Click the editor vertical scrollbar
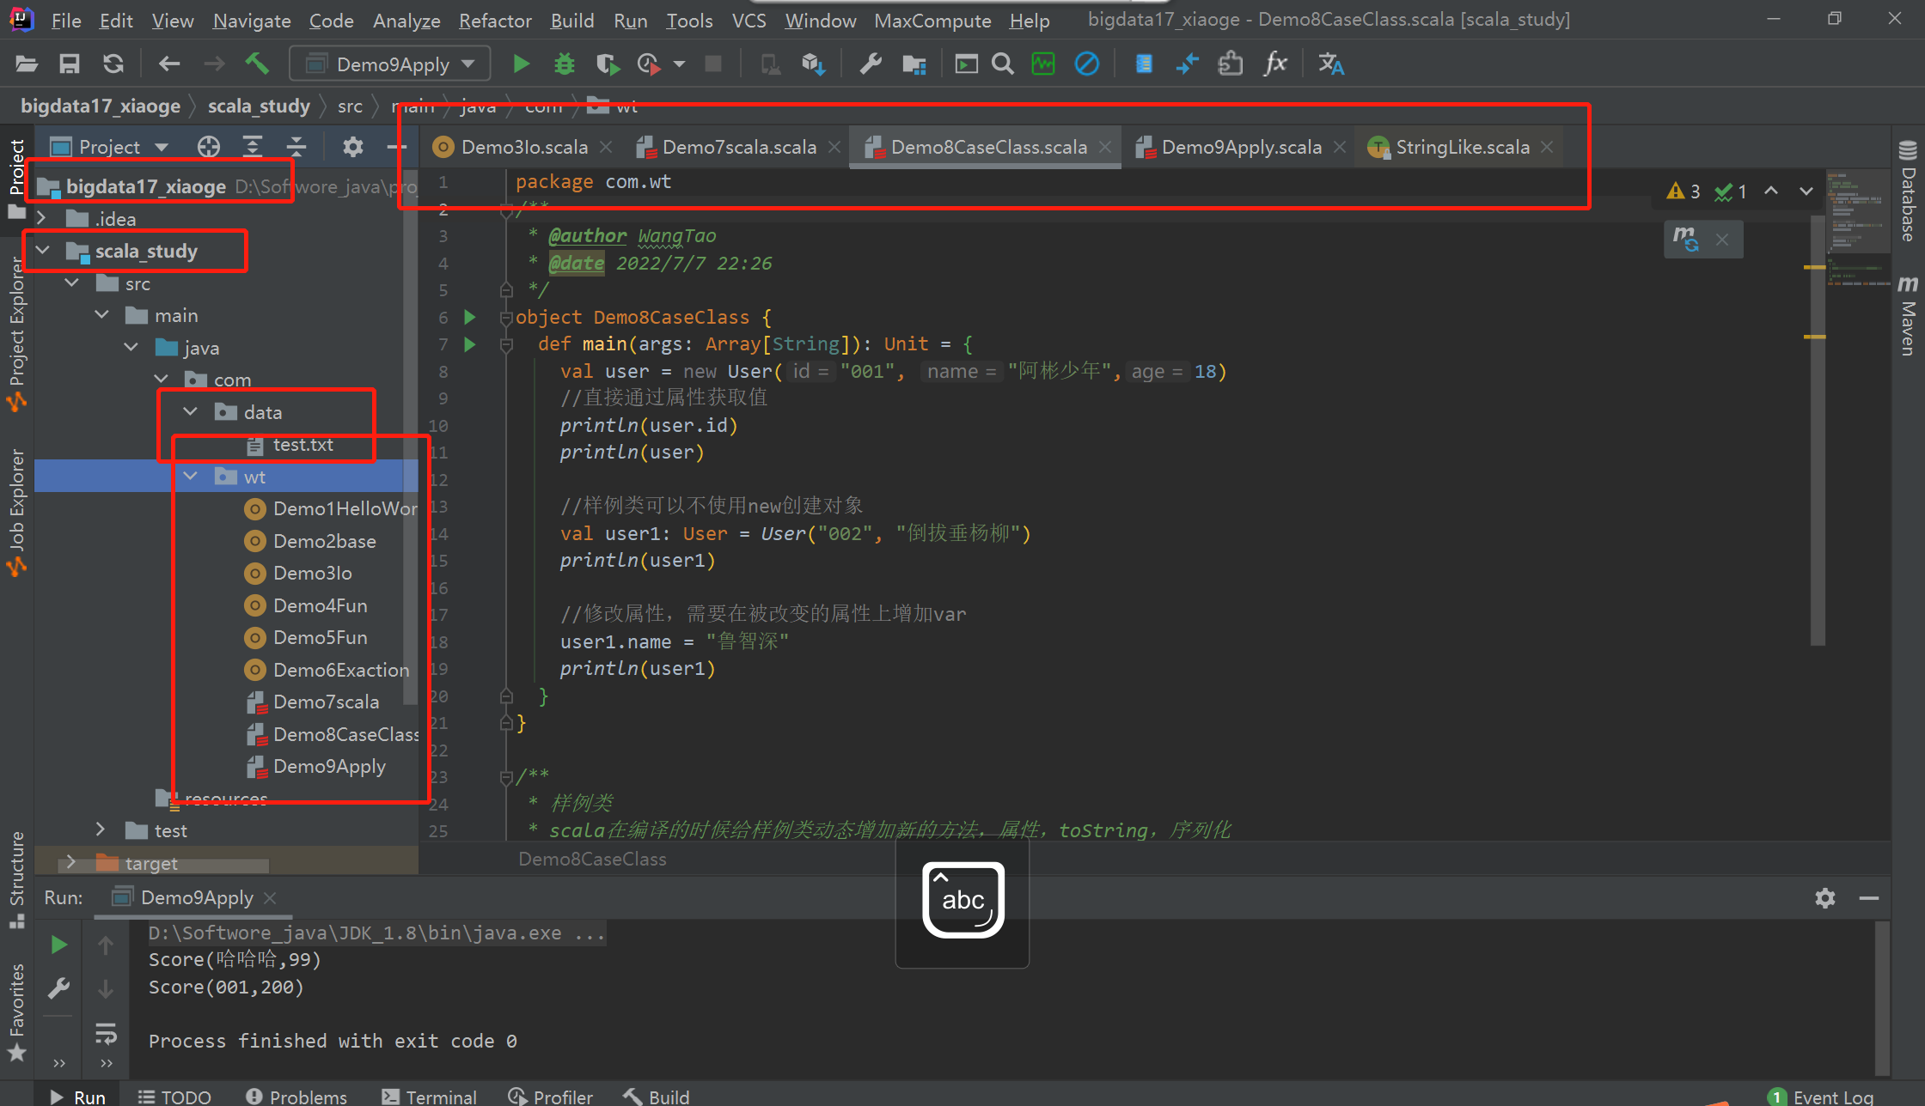The height and width of the screenshot is (1106, 1925). click(1817, 429)
